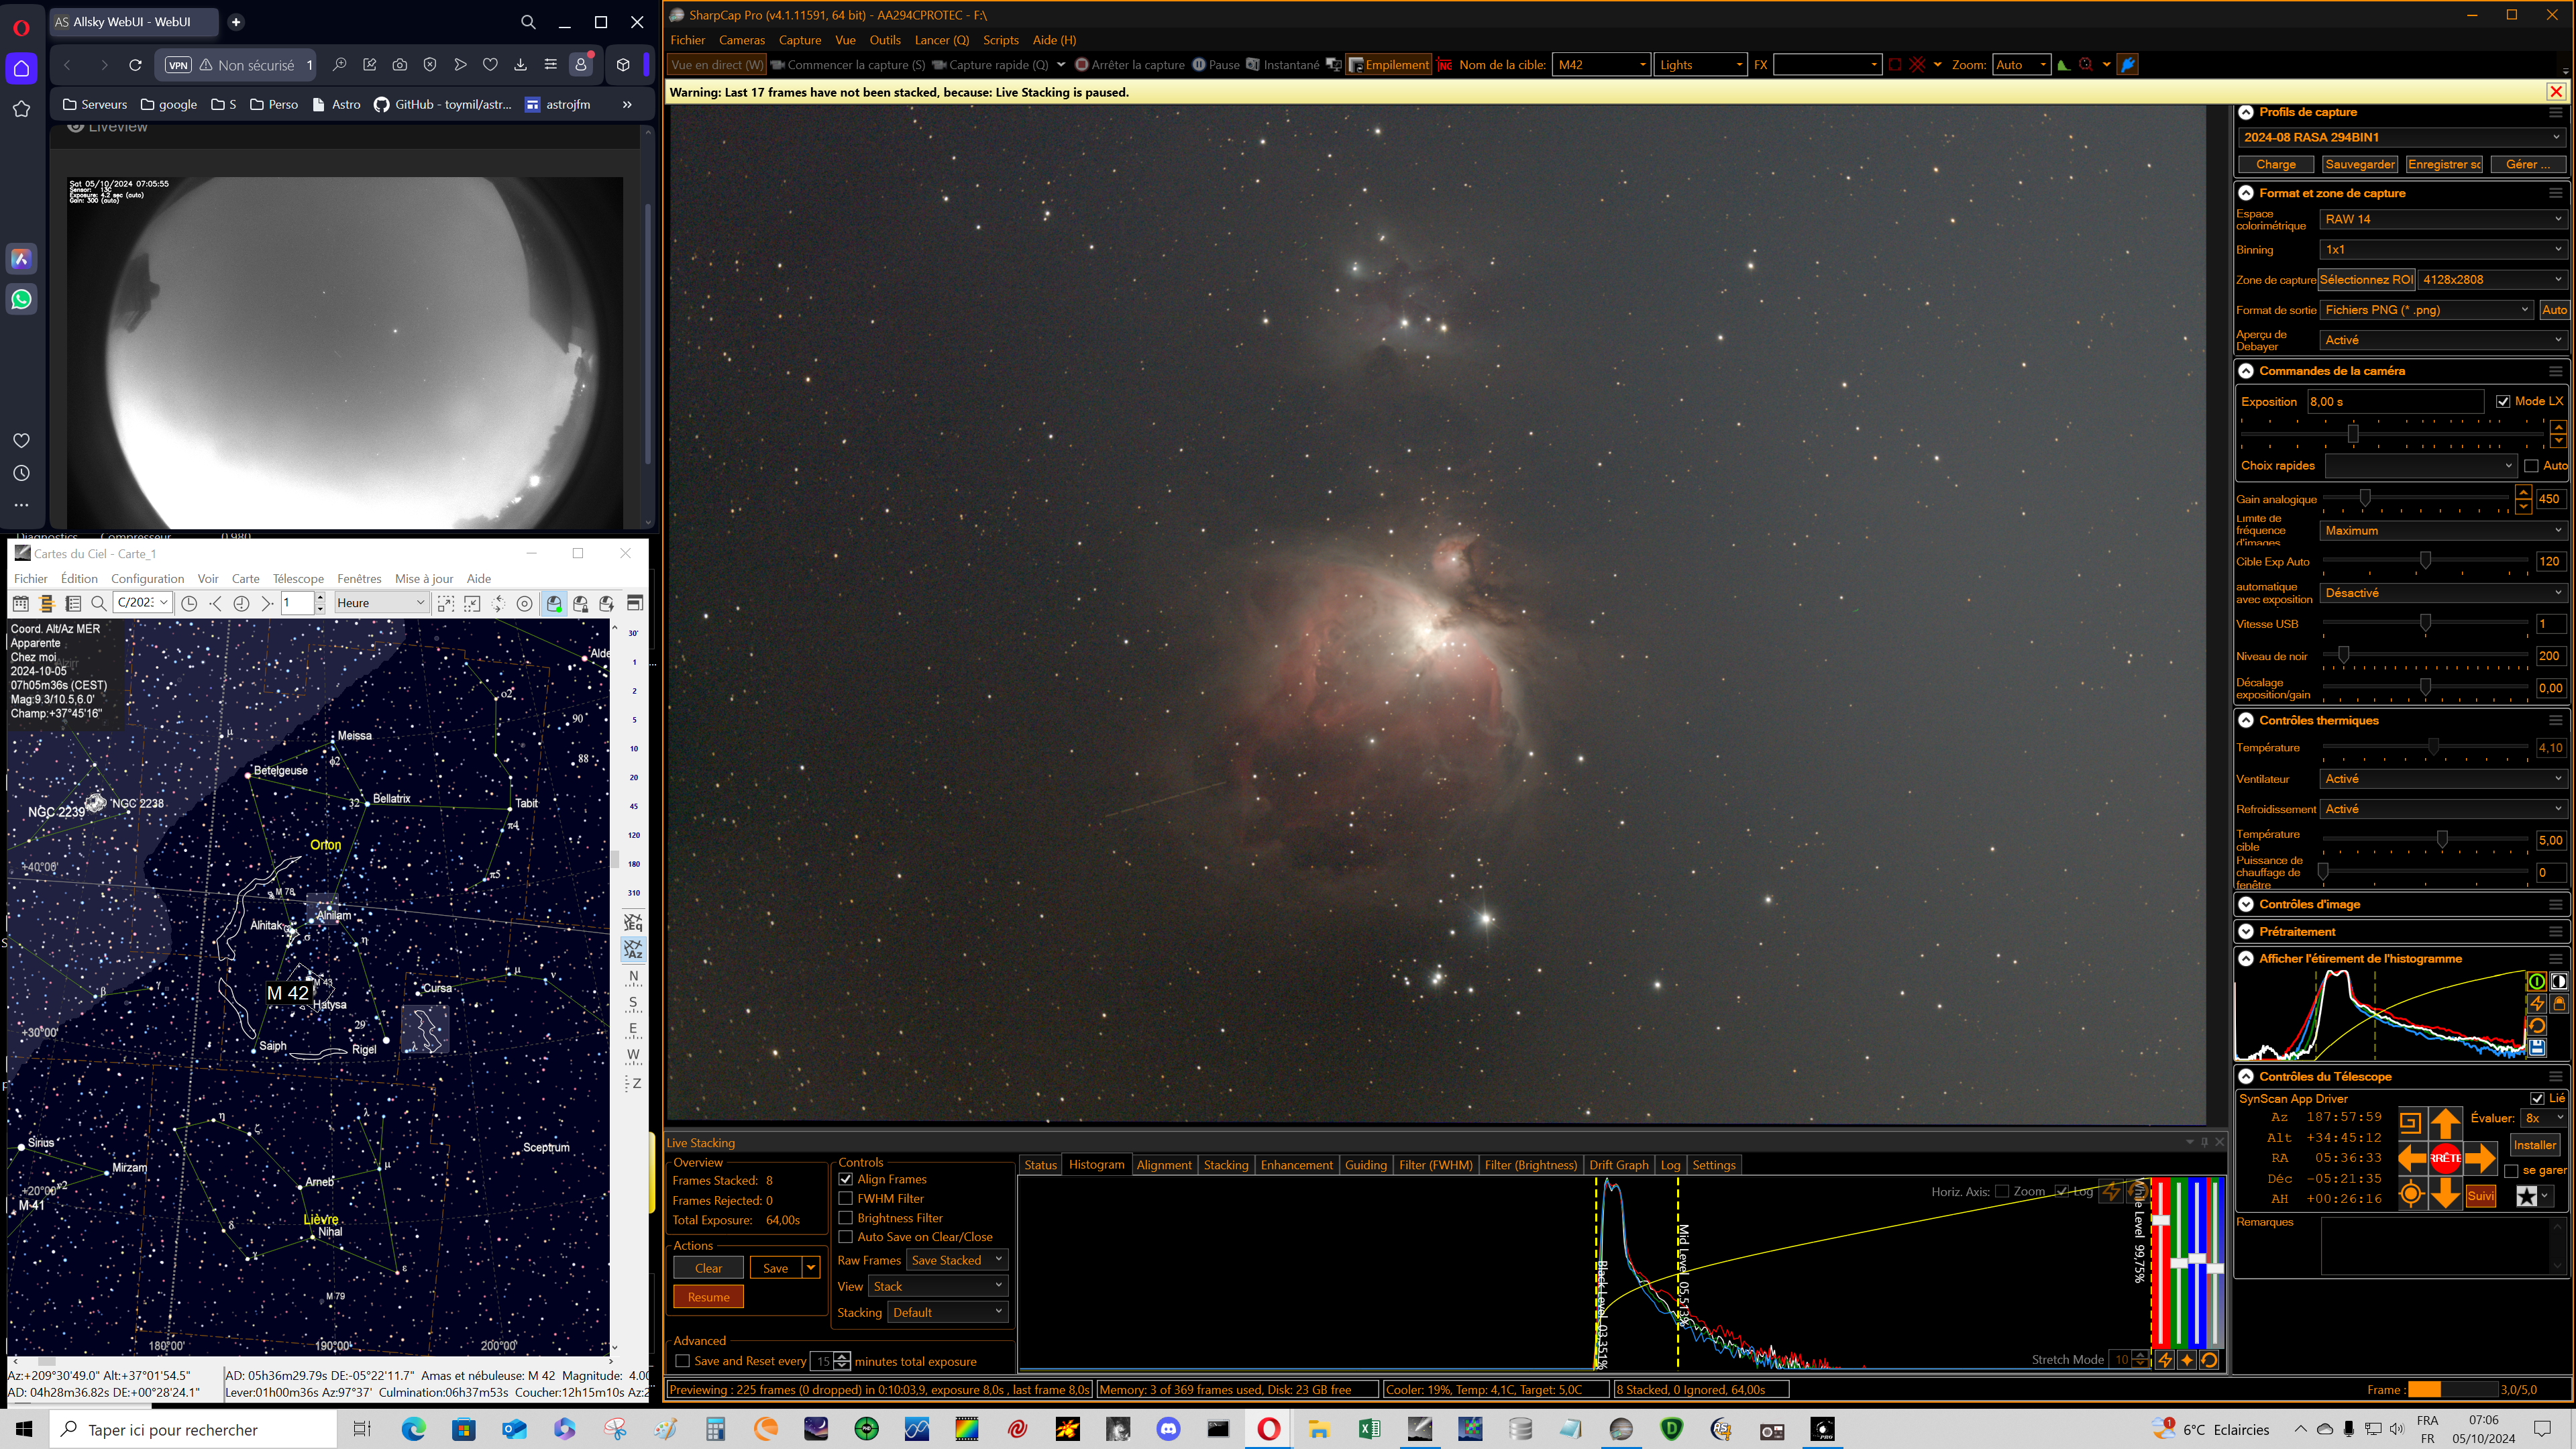Click the Sauvegarder profile button
This screenshot has width=2576, height=1449.
click(x=2359, y=164)
